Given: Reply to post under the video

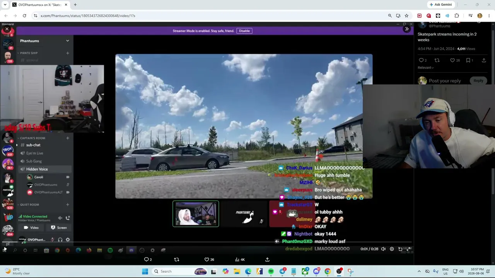Looking at the screenshot, I should pyautogui.click(x=148, y=259).
